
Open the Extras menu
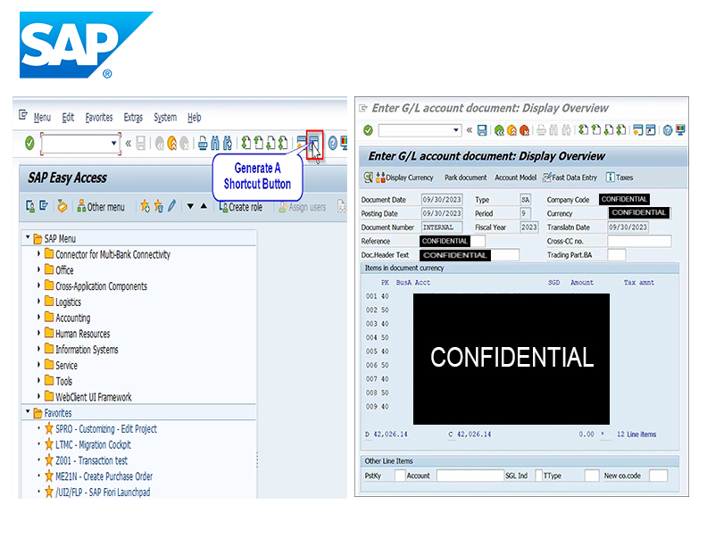click(x=133, y=118)
